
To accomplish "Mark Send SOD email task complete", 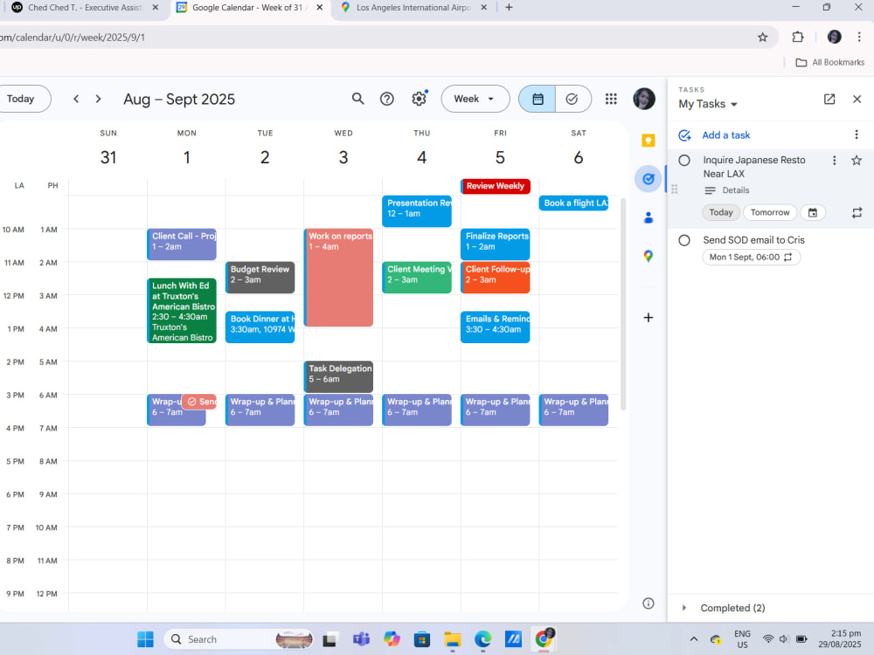I will (684, 241).
